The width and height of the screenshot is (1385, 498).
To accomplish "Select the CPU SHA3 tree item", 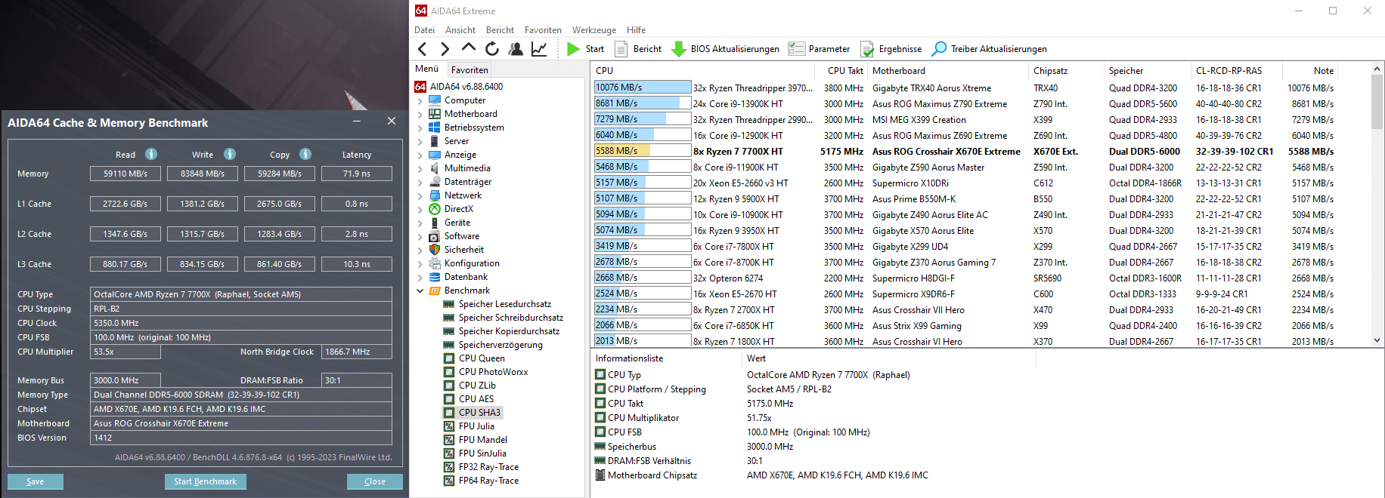I will click(479, 413).
